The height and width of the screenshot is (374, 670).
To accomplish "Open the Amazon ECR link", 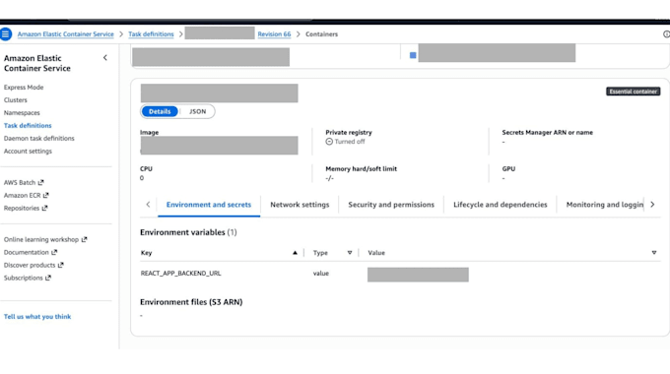I will pyautogui.click(x=23, y=195).
